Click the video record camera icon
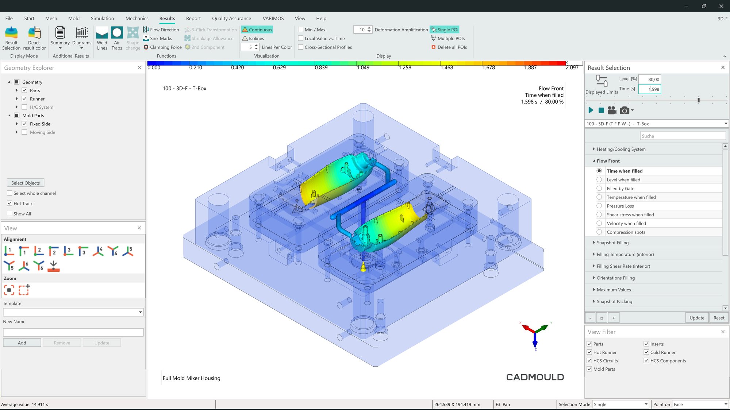Image resolution: width=730 pixels, height=410 pixels. (612, 110)
